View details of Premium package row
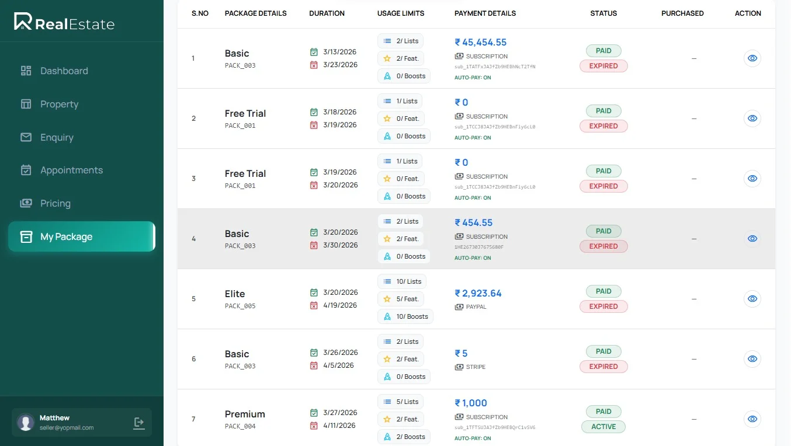791x446 pixels. (752, 419)
